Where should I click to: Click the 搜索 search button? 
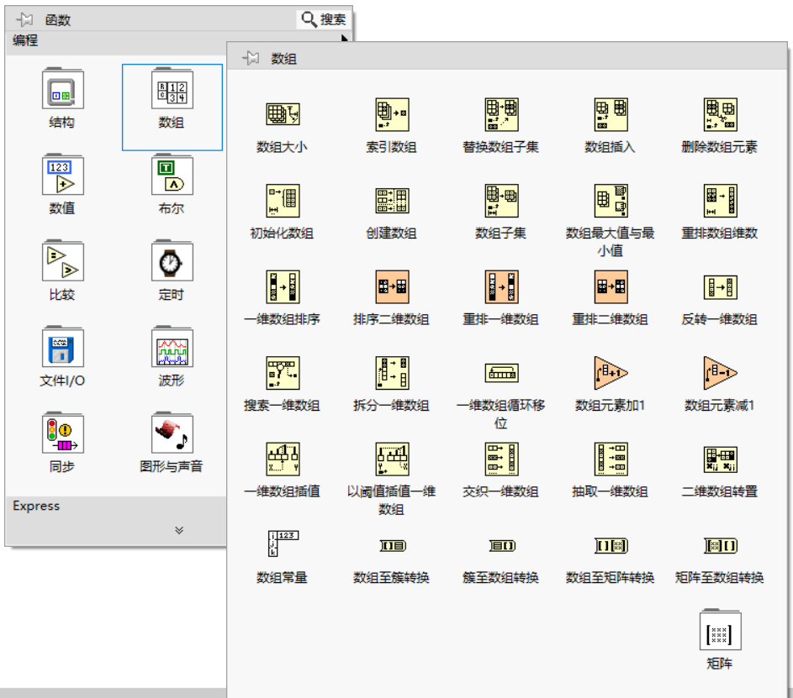[x=324, y=19]
